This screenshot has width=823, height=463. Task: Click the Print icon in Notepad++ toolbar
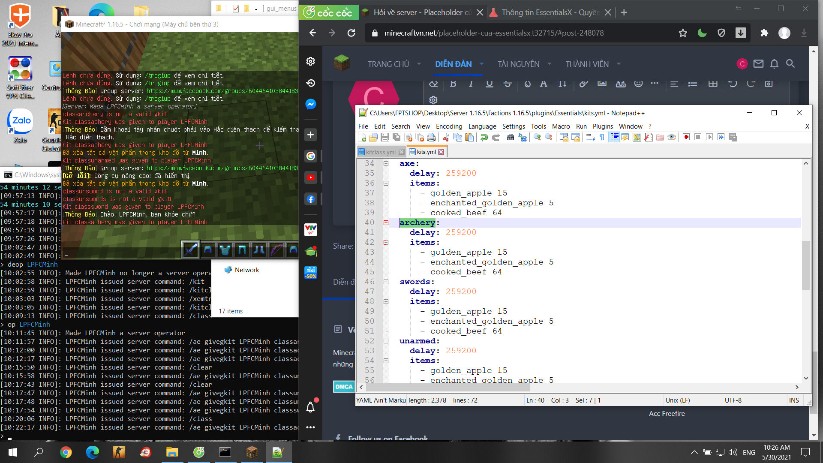[x=431, y=137]
